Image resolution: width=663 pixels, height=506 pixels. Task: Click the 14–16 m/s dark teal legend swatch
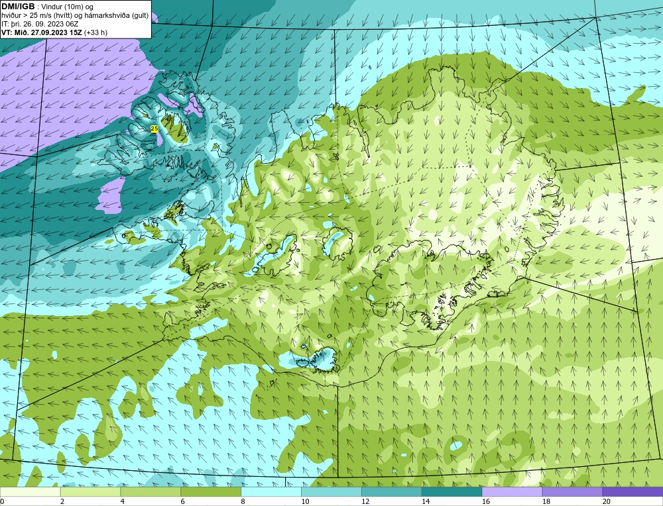[x=452, y=491]
